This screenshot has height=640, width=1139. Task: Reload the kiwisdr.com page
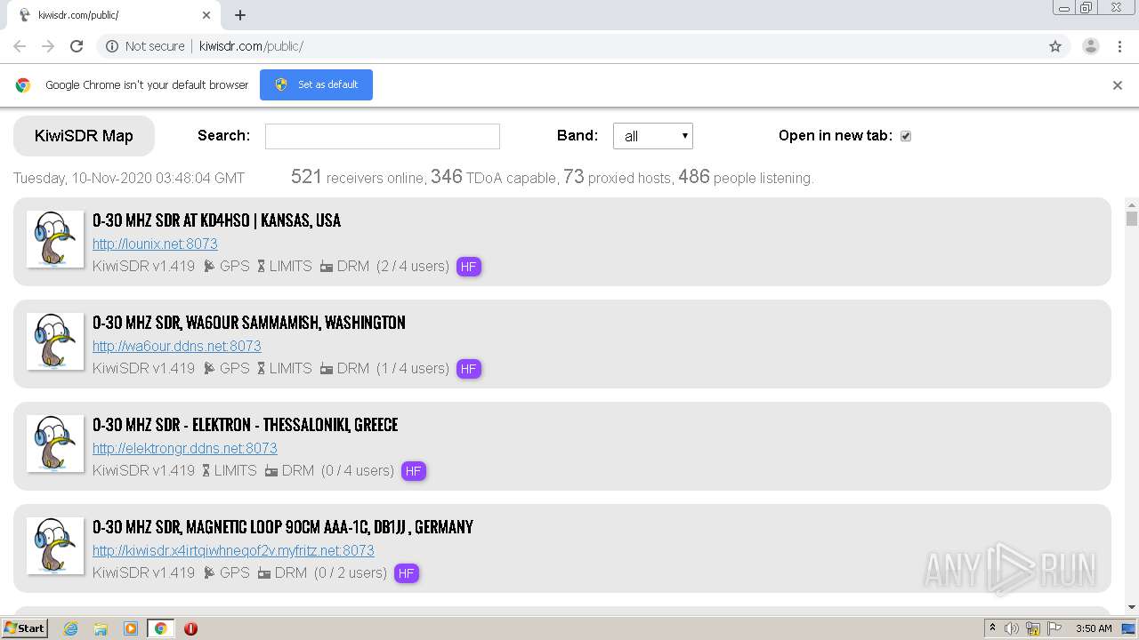77,46
